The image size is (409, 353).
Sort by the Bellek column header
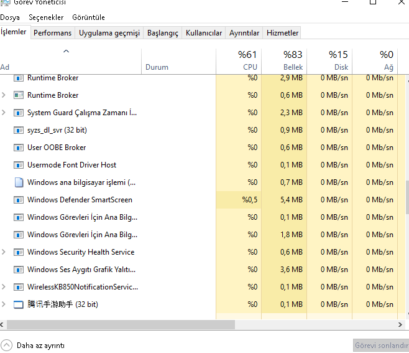click(284, 61)
